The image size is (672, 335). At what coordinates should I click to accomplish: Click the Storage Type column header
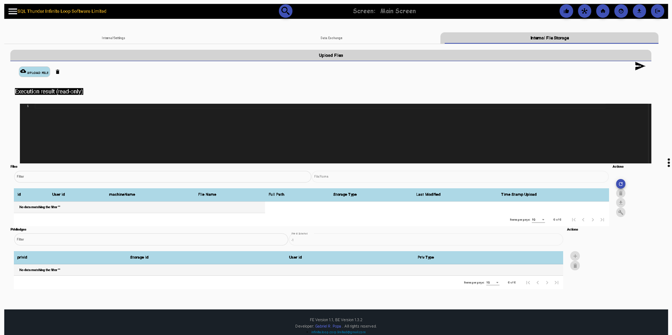pos(345,194)
